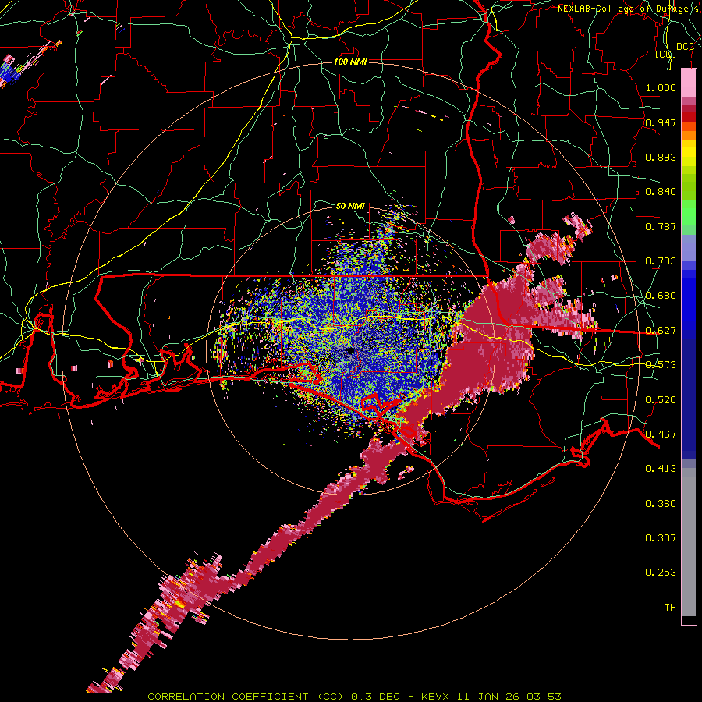Screen dimensions: 702x702
Task: Click the 0.893 legend value
Action: 661,157
